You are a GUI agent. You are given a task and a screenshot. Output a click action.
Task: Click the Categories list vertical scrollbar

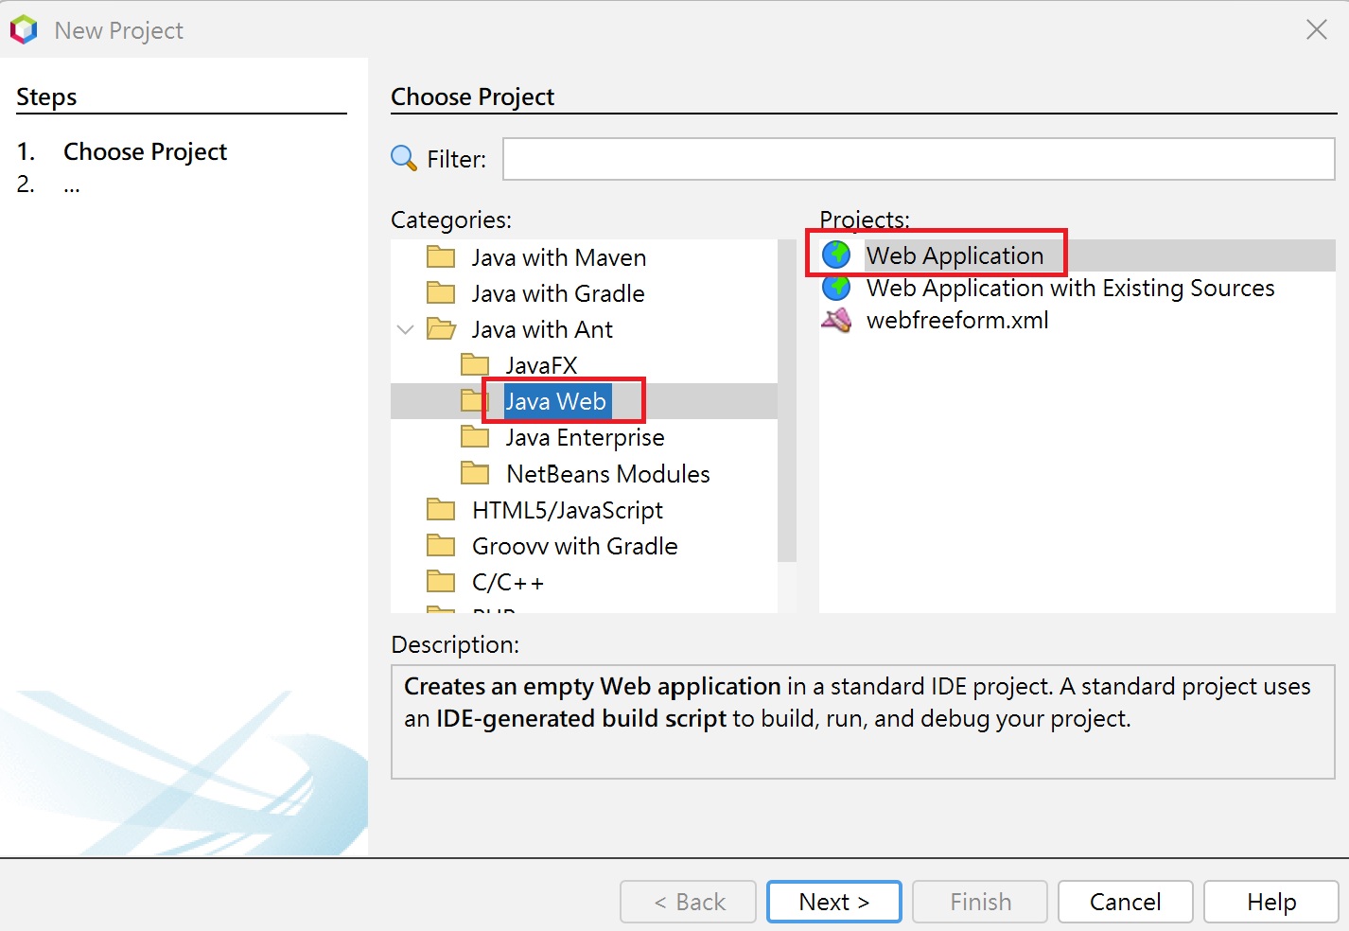786,401
